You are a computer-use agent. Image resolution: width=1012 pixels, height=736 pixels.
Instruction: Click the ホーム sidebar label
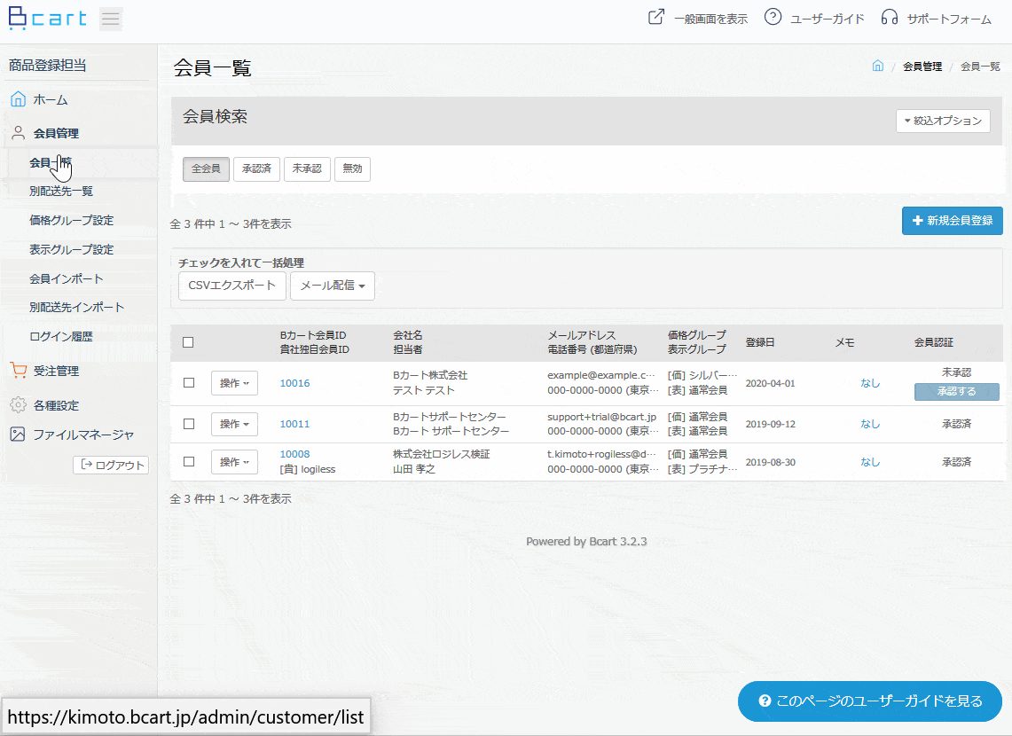51,100
